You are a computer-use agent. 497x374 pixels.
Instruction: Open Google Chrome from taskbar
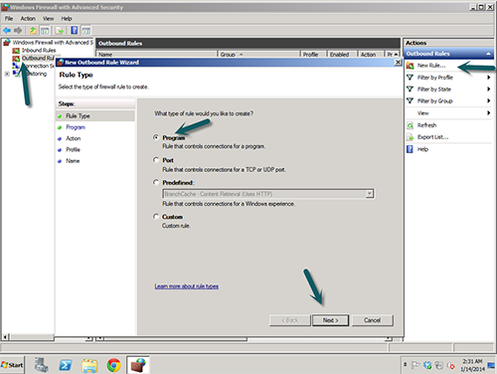point(113,365)
